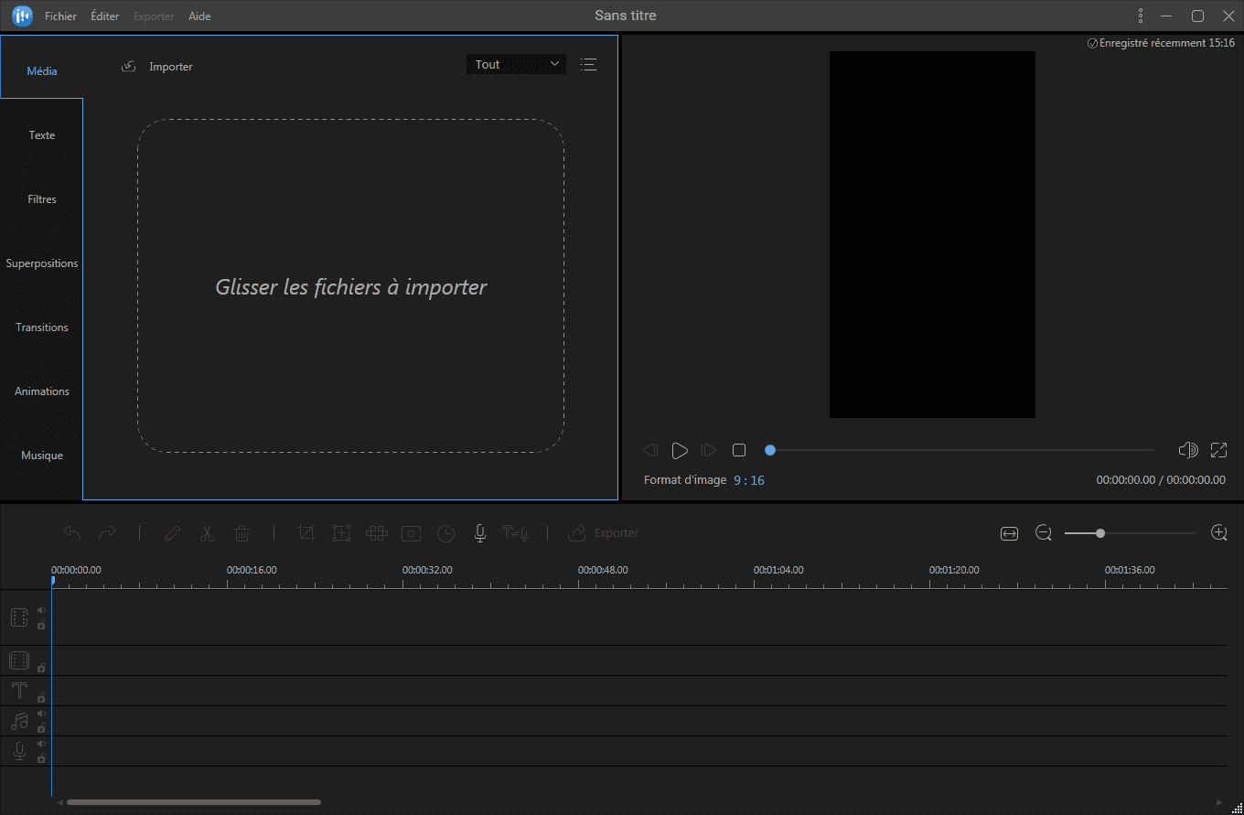Lock the main video track
The height and width of the screenshot is (815, 1244).
pyautogui.click(x=41, y=625)
